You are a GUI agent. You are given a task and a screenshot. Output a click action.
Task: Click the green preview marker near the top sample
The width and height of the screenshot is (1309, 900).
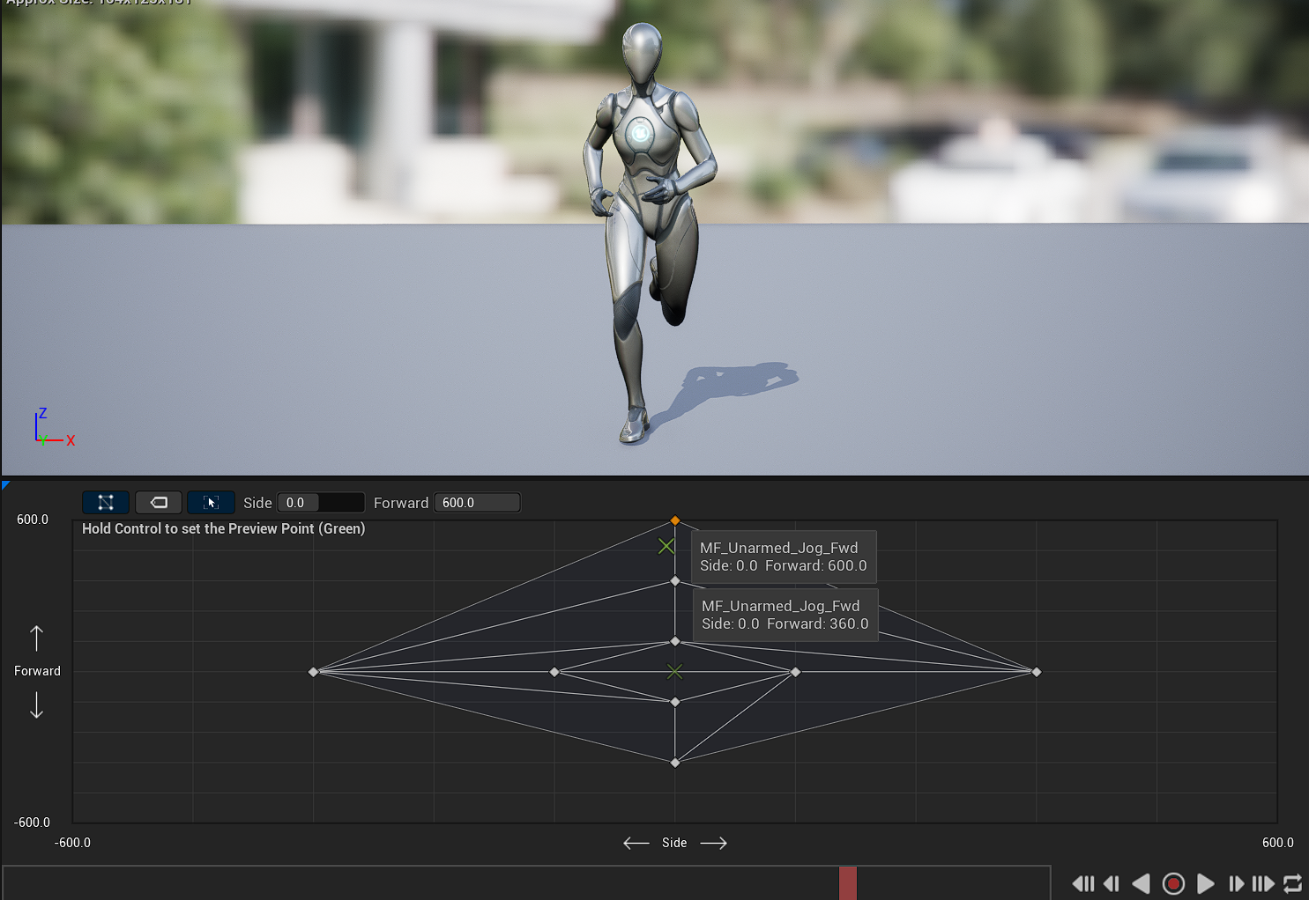click(x=666, y=546)
